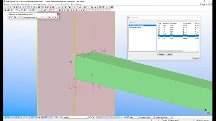Click the New model icon in top toolbar
This screenshot has height=121, width=216.
[x=5, y=7]
